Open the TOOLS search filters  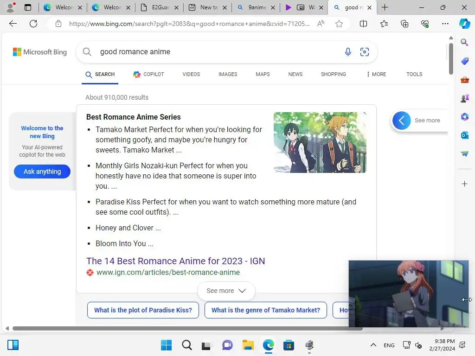point(414,74)
